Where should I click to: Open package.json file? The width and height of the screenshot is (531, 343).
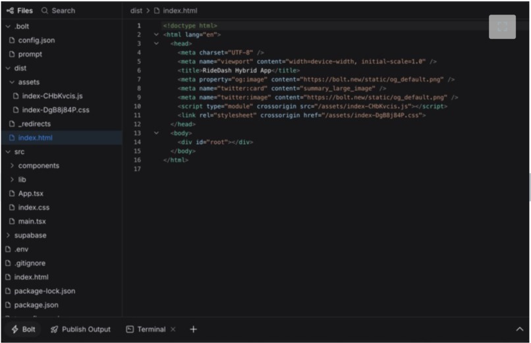(x=36, y=305)
